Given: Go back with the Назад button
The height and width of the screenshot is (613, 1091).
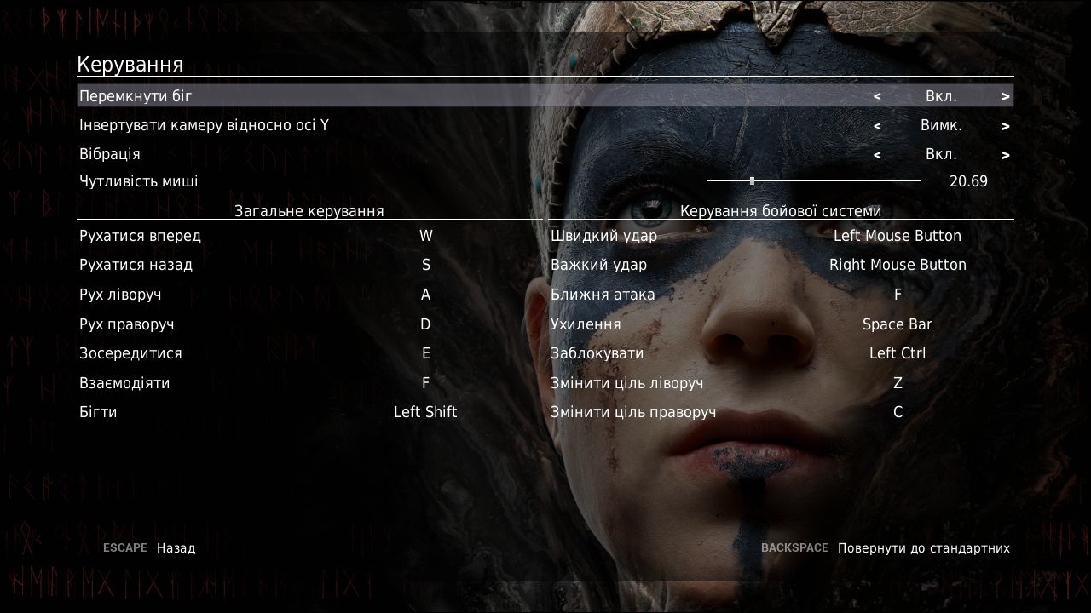Looking at the screenshot, I should click(149, 548).
